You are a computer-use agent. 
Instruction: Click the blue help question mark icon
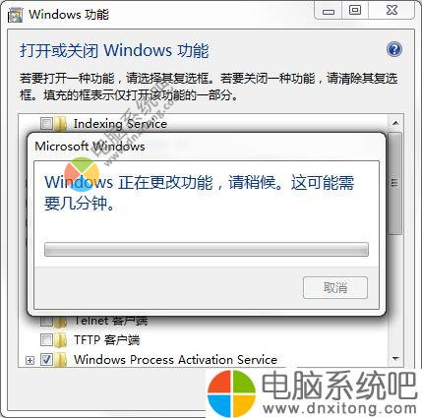(394, 49)
